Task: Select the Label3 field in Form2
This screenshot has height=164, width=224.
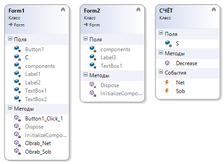Action: [108, 58]
